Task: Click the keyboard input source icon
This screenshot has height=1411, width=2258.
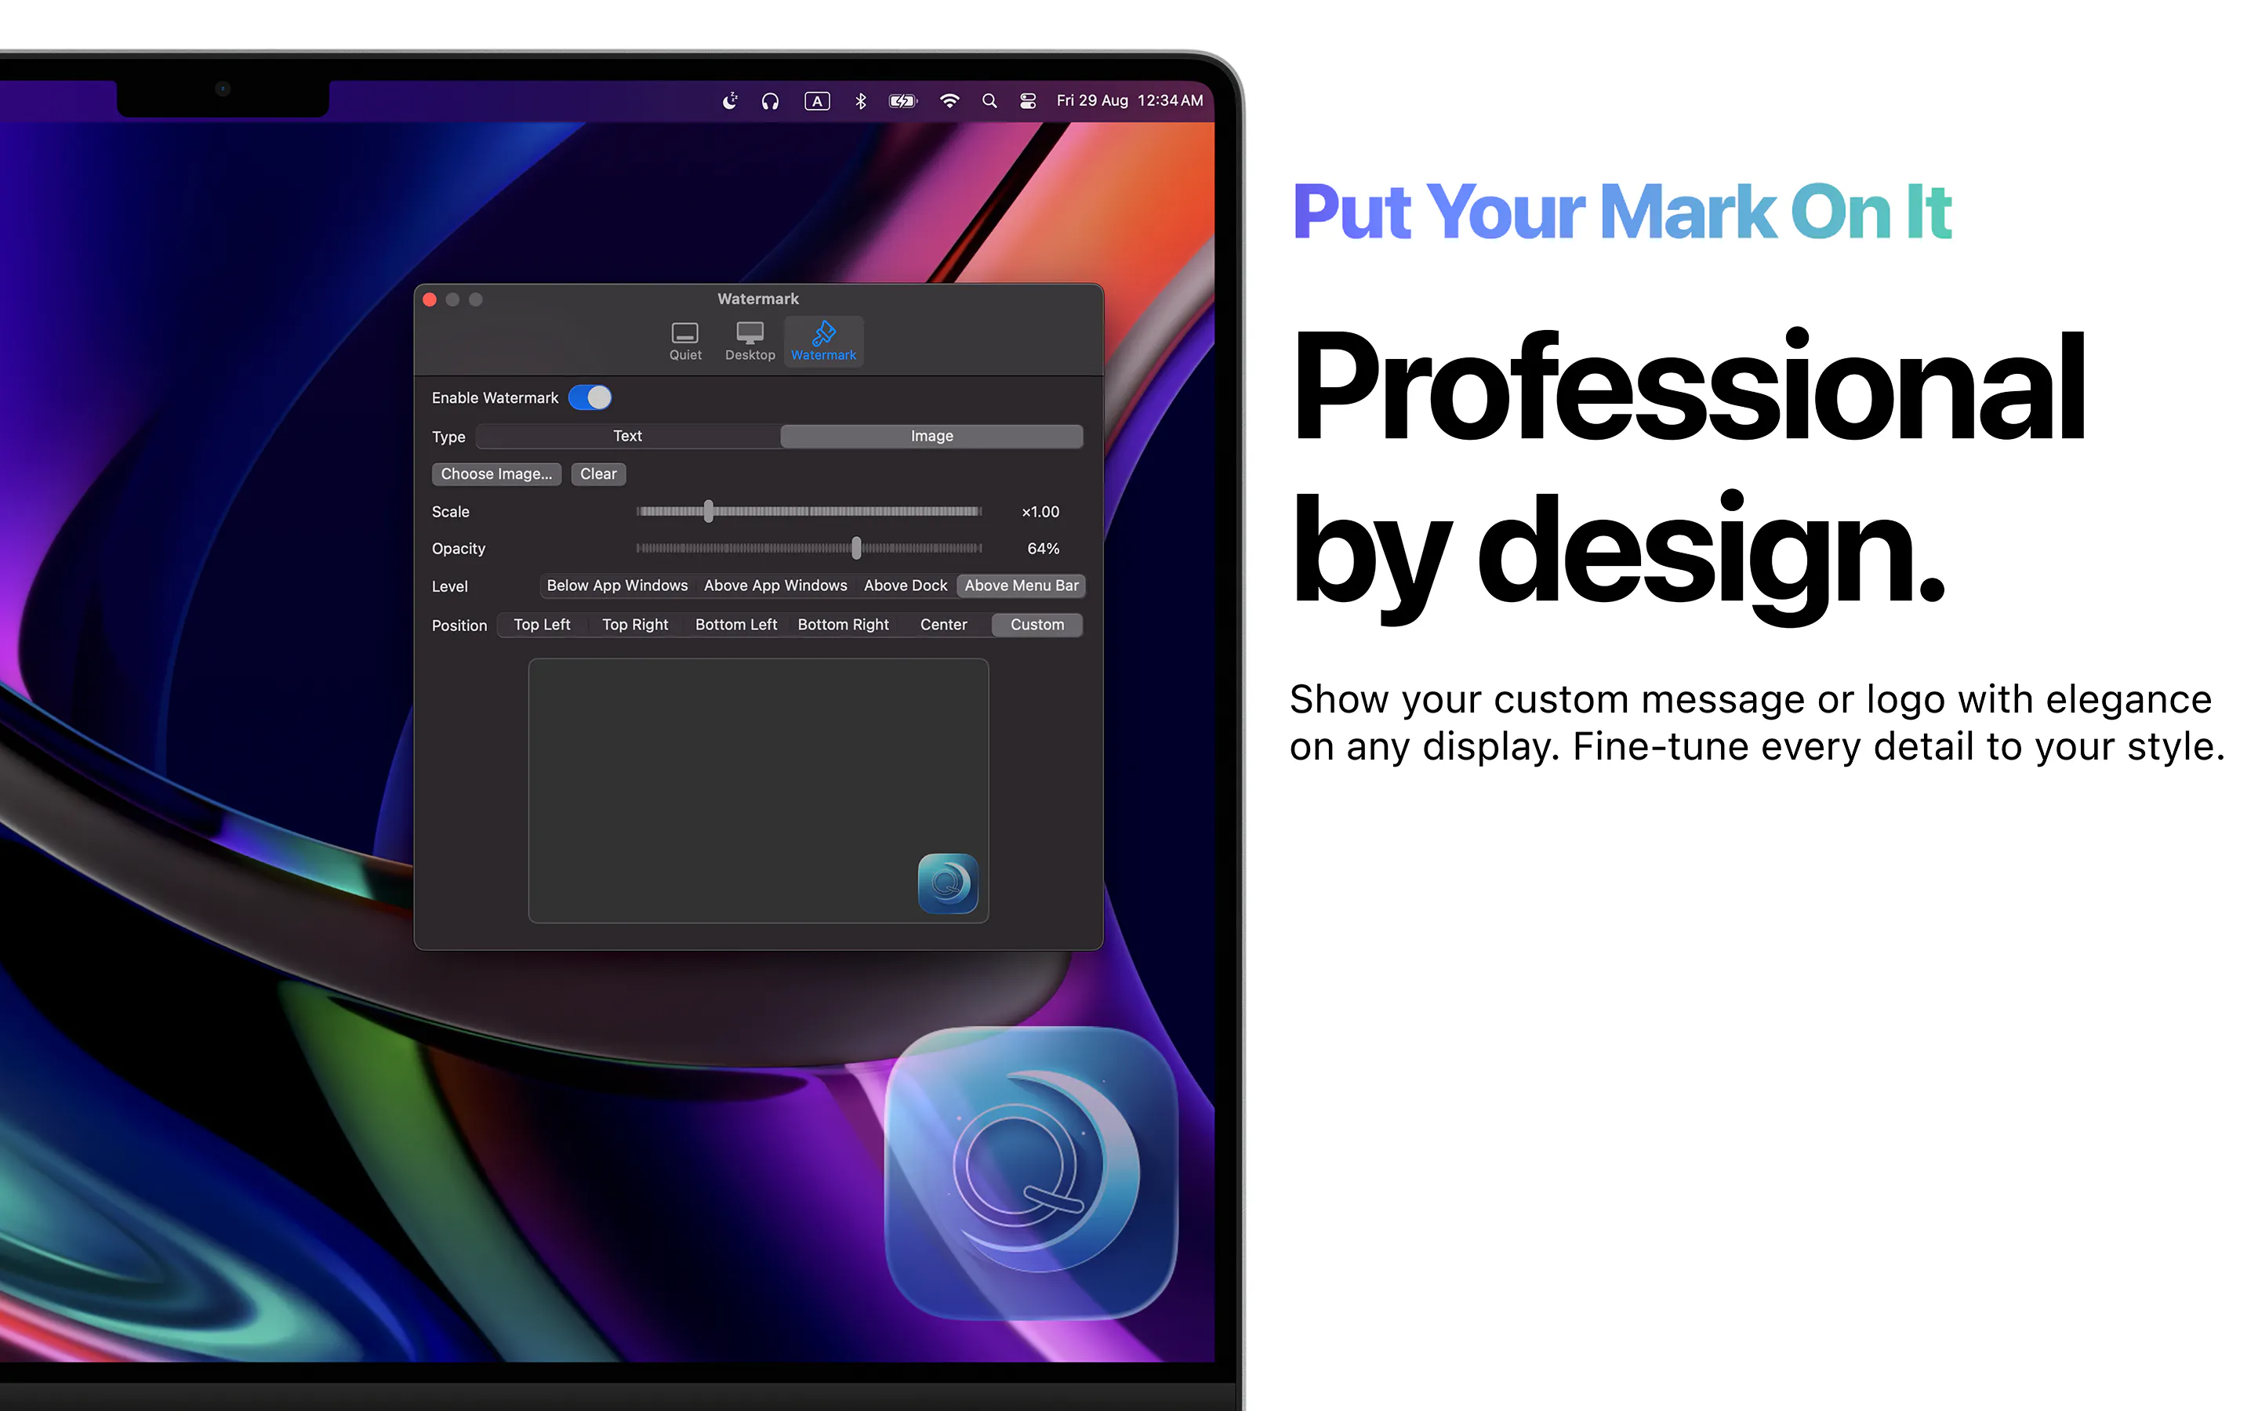Action: point(816,101)
